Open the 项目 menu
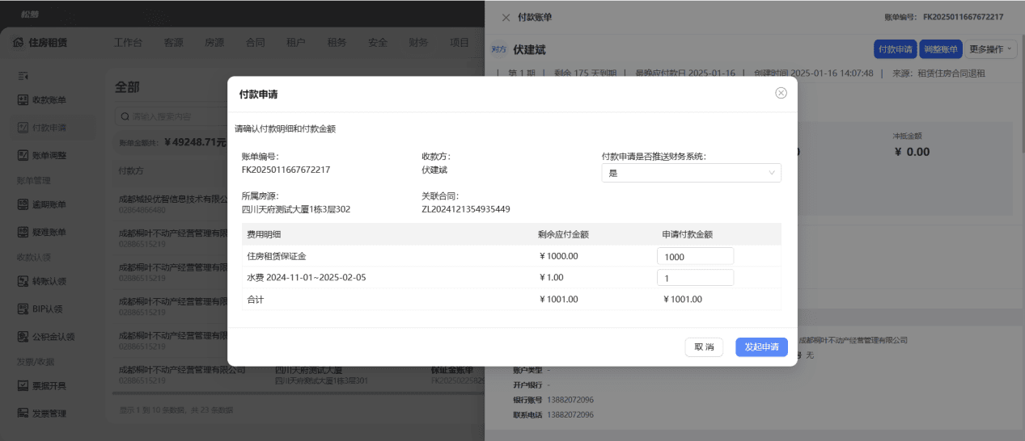This screenshot has height=441, width=1025. (x=460, y=43)
